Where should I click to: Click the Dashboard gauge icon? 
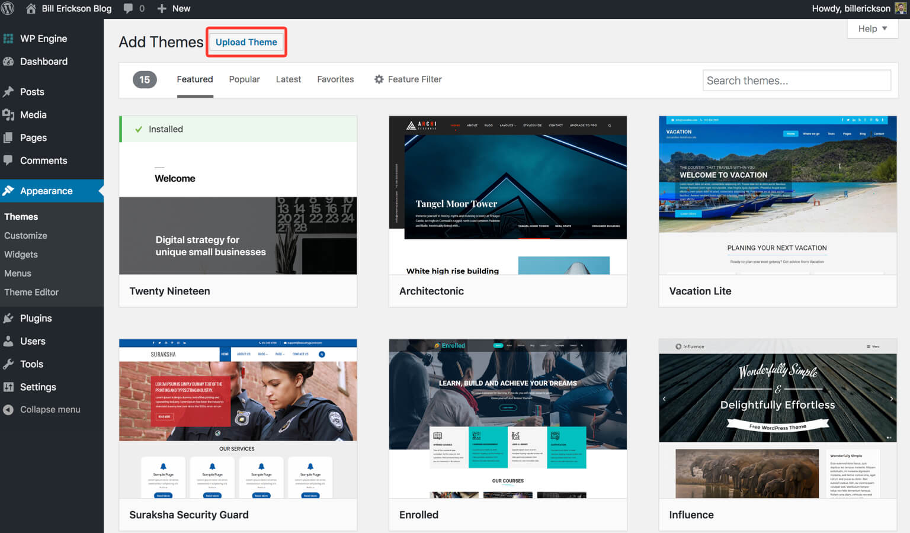pyautogui.click(x=8, y=62)
